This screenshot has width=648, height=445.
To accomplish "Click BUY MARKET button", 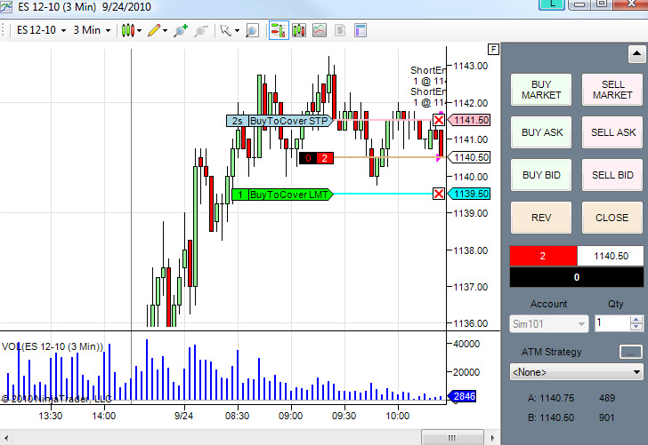I will (541, 90).
